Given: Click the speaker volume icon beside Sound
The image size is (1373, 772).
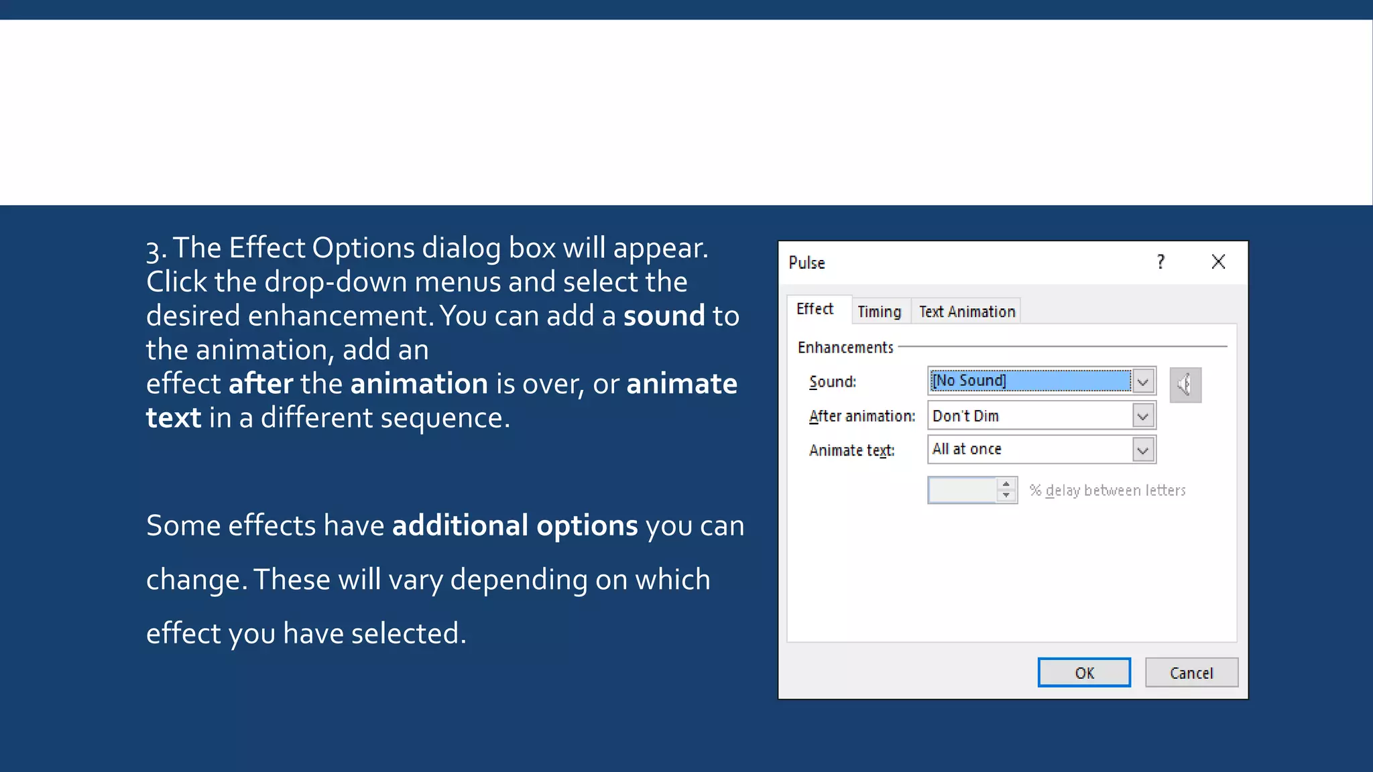Looking at the screenshot, I should tap(1185, 385).
